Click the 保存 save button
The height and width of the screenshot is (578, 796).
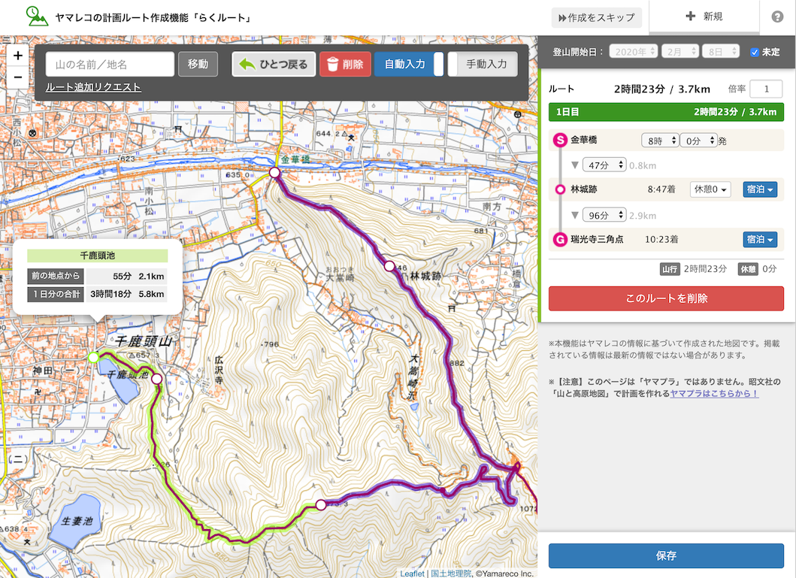666,555
